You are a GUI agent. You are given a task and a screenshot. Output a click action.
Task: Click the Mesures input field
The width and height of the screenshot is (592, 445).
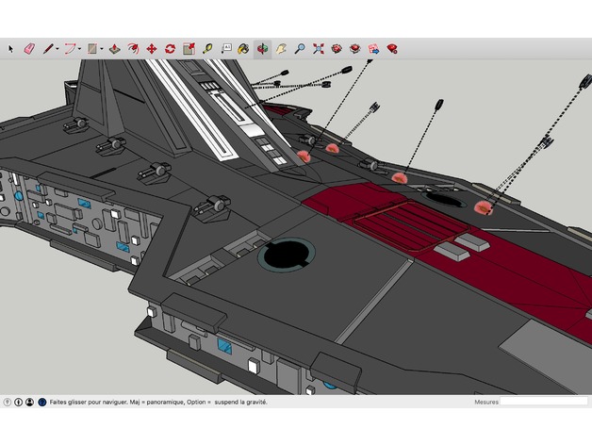tap(543, 402)
